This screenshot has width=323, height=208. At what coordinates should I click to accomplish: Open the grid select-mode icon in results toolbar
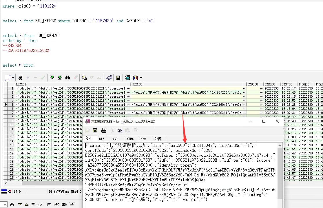point(8,78)
